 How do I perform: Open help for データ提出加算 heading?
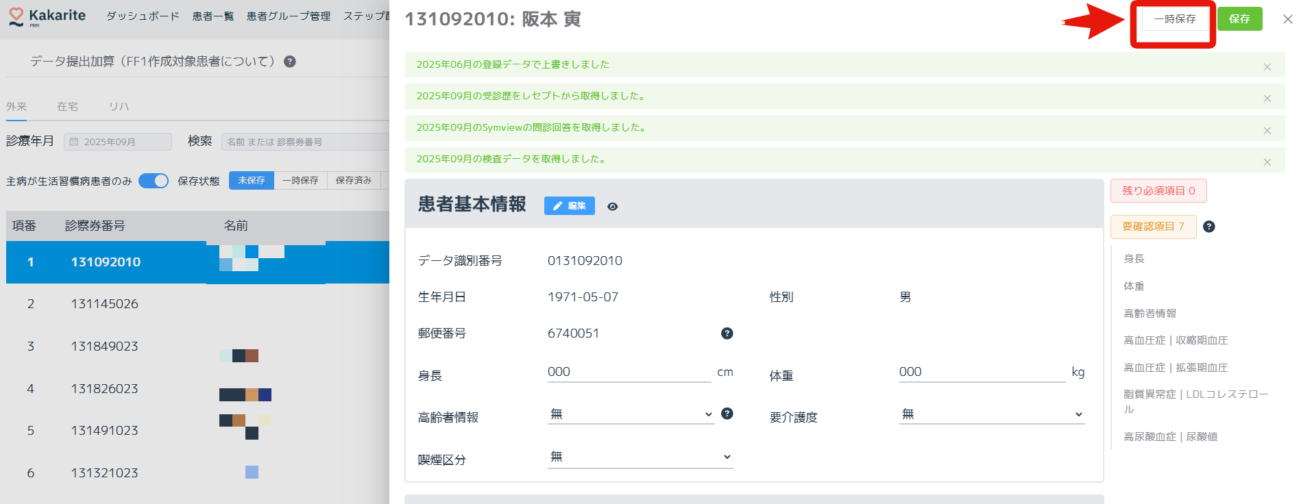[290, 62]
